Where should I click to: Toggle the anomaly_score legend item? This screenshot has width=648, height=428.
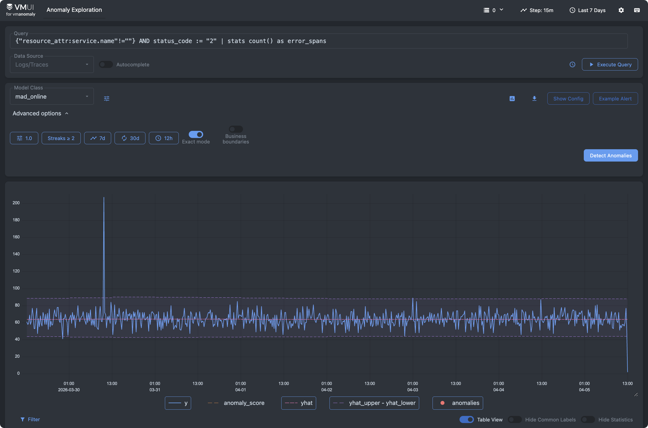[236, 403]
